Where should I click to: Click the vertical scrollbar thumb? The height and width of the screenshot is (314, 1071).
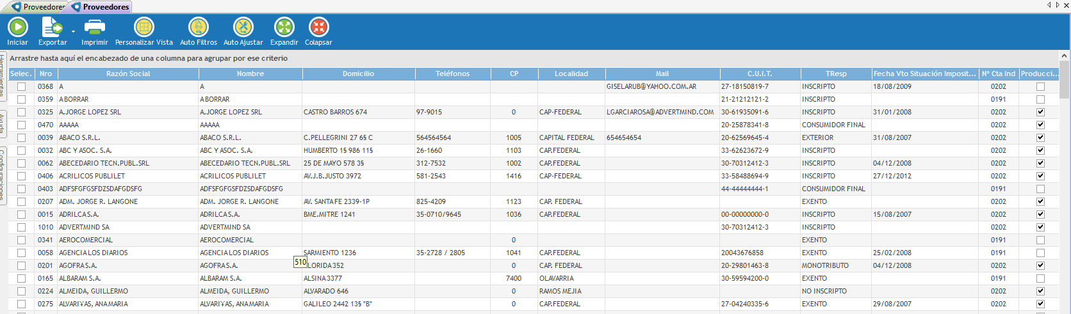click(x=1064, y=80)
